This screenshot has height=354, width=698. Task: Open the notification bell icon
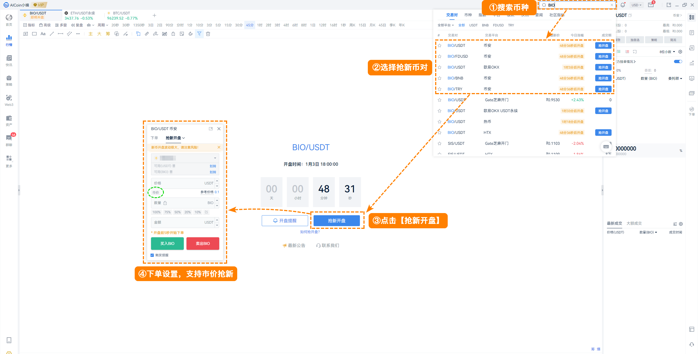pyautogui.click(x=623, y=5)
